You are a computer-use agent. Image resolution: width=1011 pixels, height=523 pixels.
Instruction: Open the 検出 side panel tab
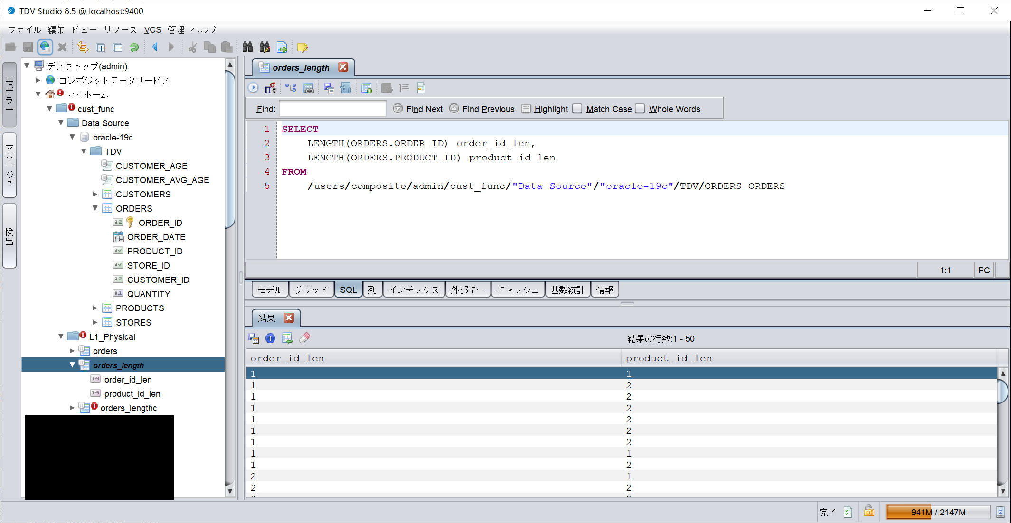click(9, 236)
